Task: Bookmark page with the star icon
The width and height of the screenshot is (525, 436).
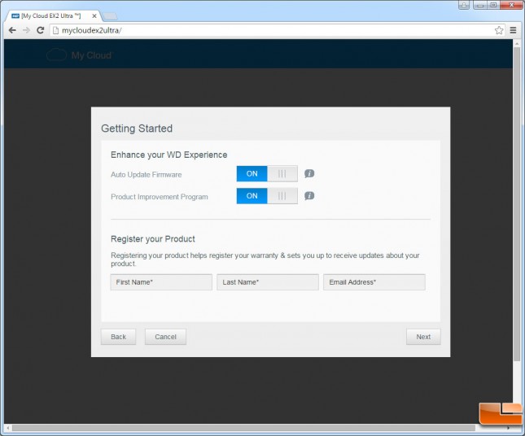Action: tap(499, 30)
